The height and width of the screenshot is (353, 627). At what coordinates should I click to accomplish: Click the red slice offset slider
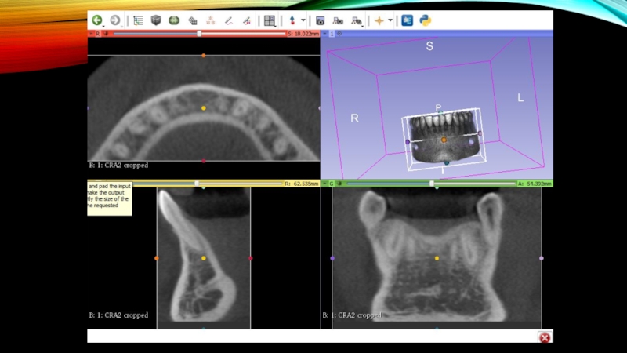(x=199, y=34)
